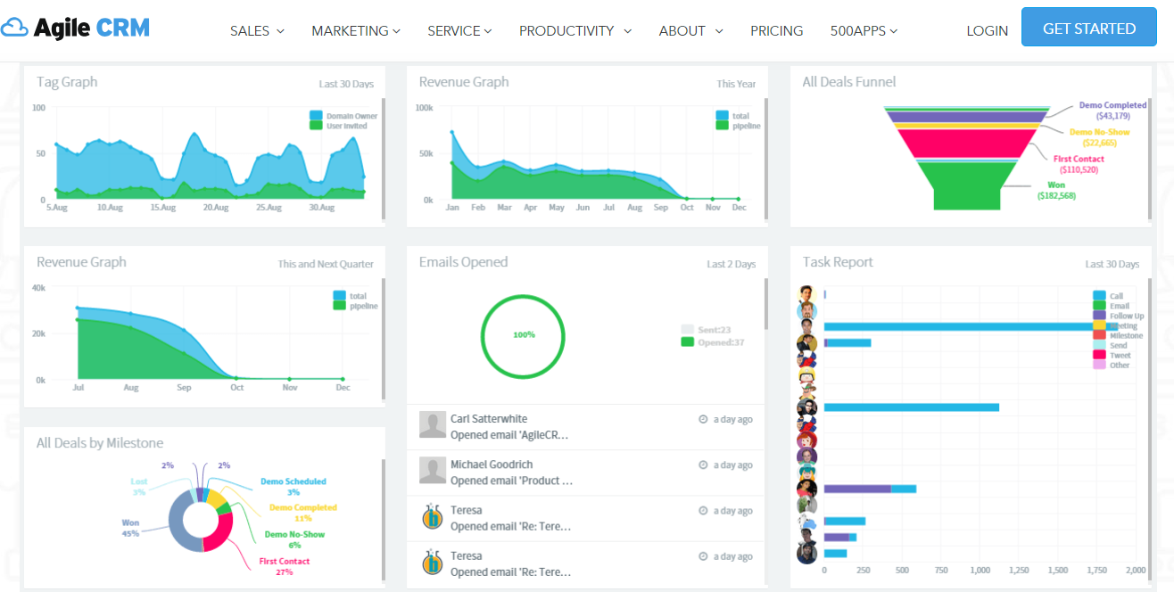
Task: Open the SERVICE dropdown
Action: click(x=459, y=30)
